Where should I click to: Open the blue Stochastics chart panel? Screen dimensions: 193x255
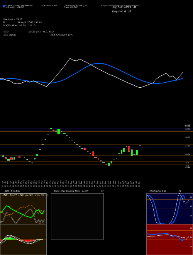169,209
